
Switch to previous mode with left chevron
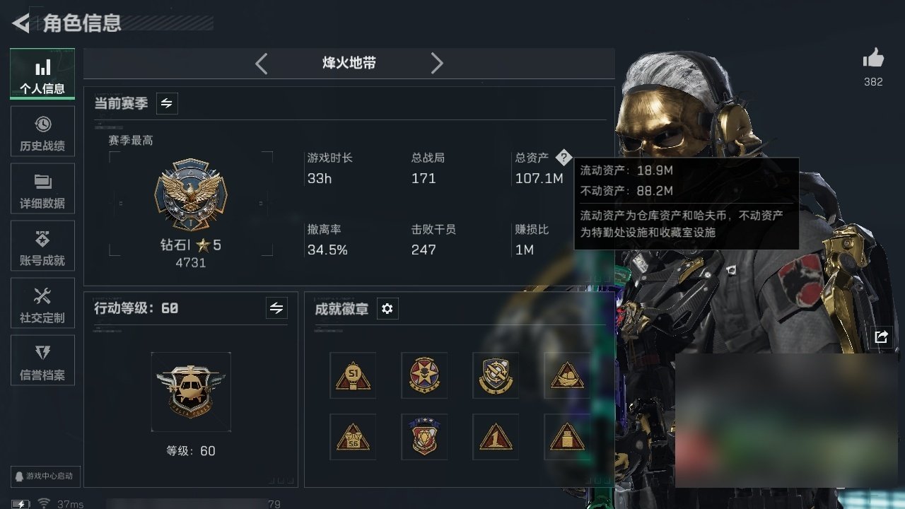(x=262, y=64)
